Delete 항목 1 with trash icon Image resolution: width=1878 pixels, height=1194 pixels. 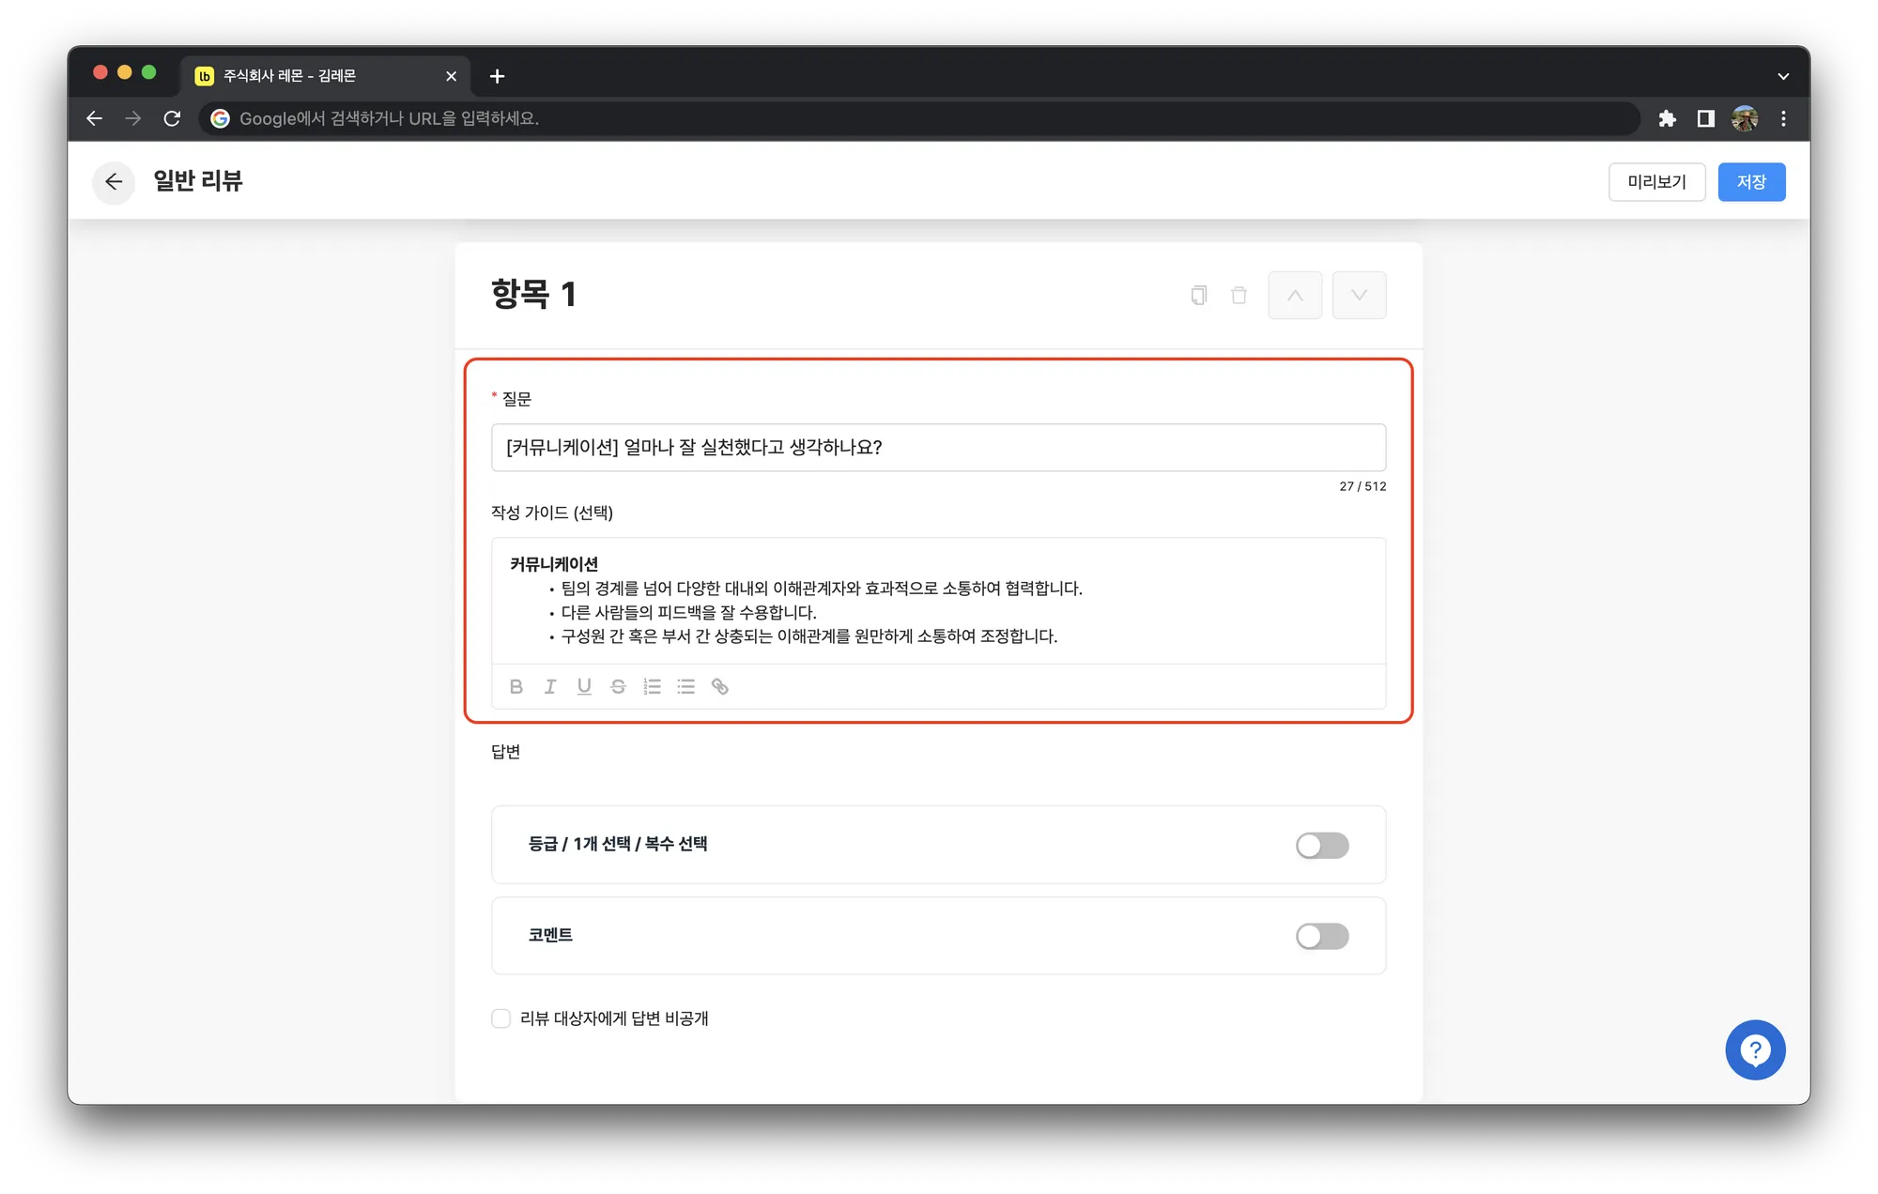pyautogui.click(x=1239, y=296)
